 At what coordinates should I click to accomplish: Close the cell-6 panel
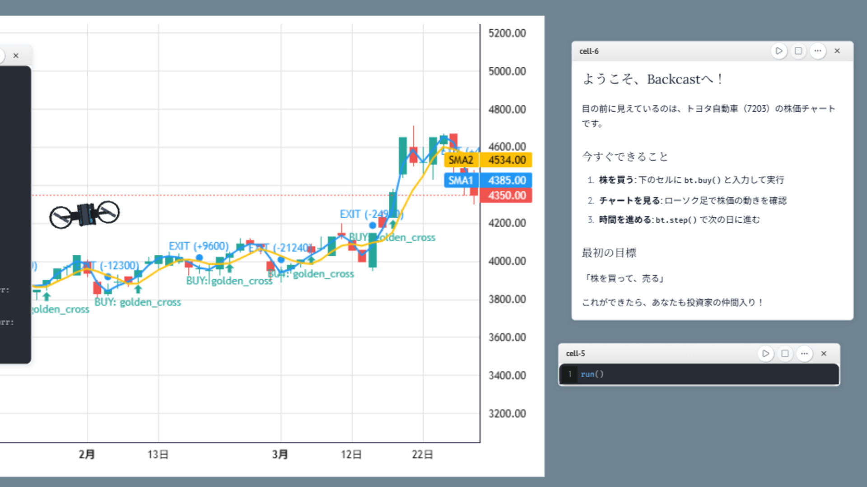tap(837, 51)
